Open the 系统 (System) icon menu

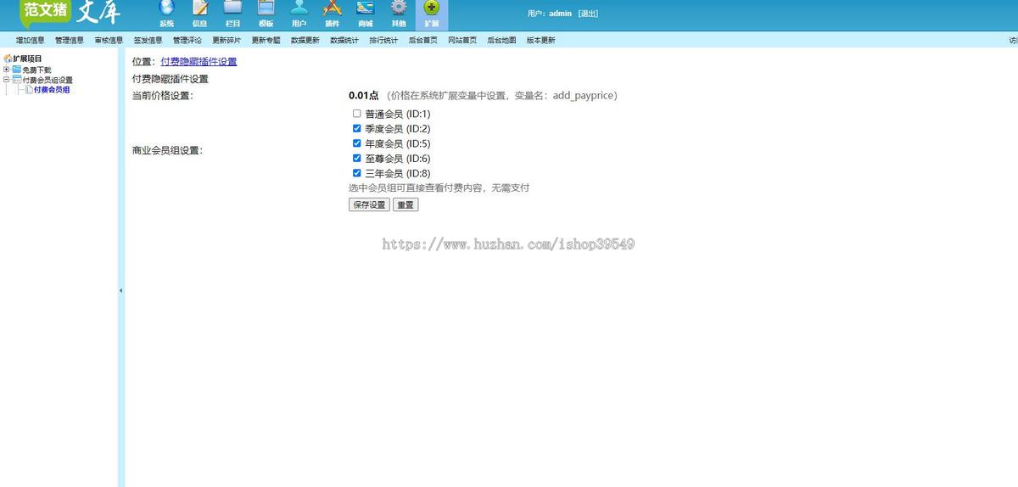[x=166, y=13]
